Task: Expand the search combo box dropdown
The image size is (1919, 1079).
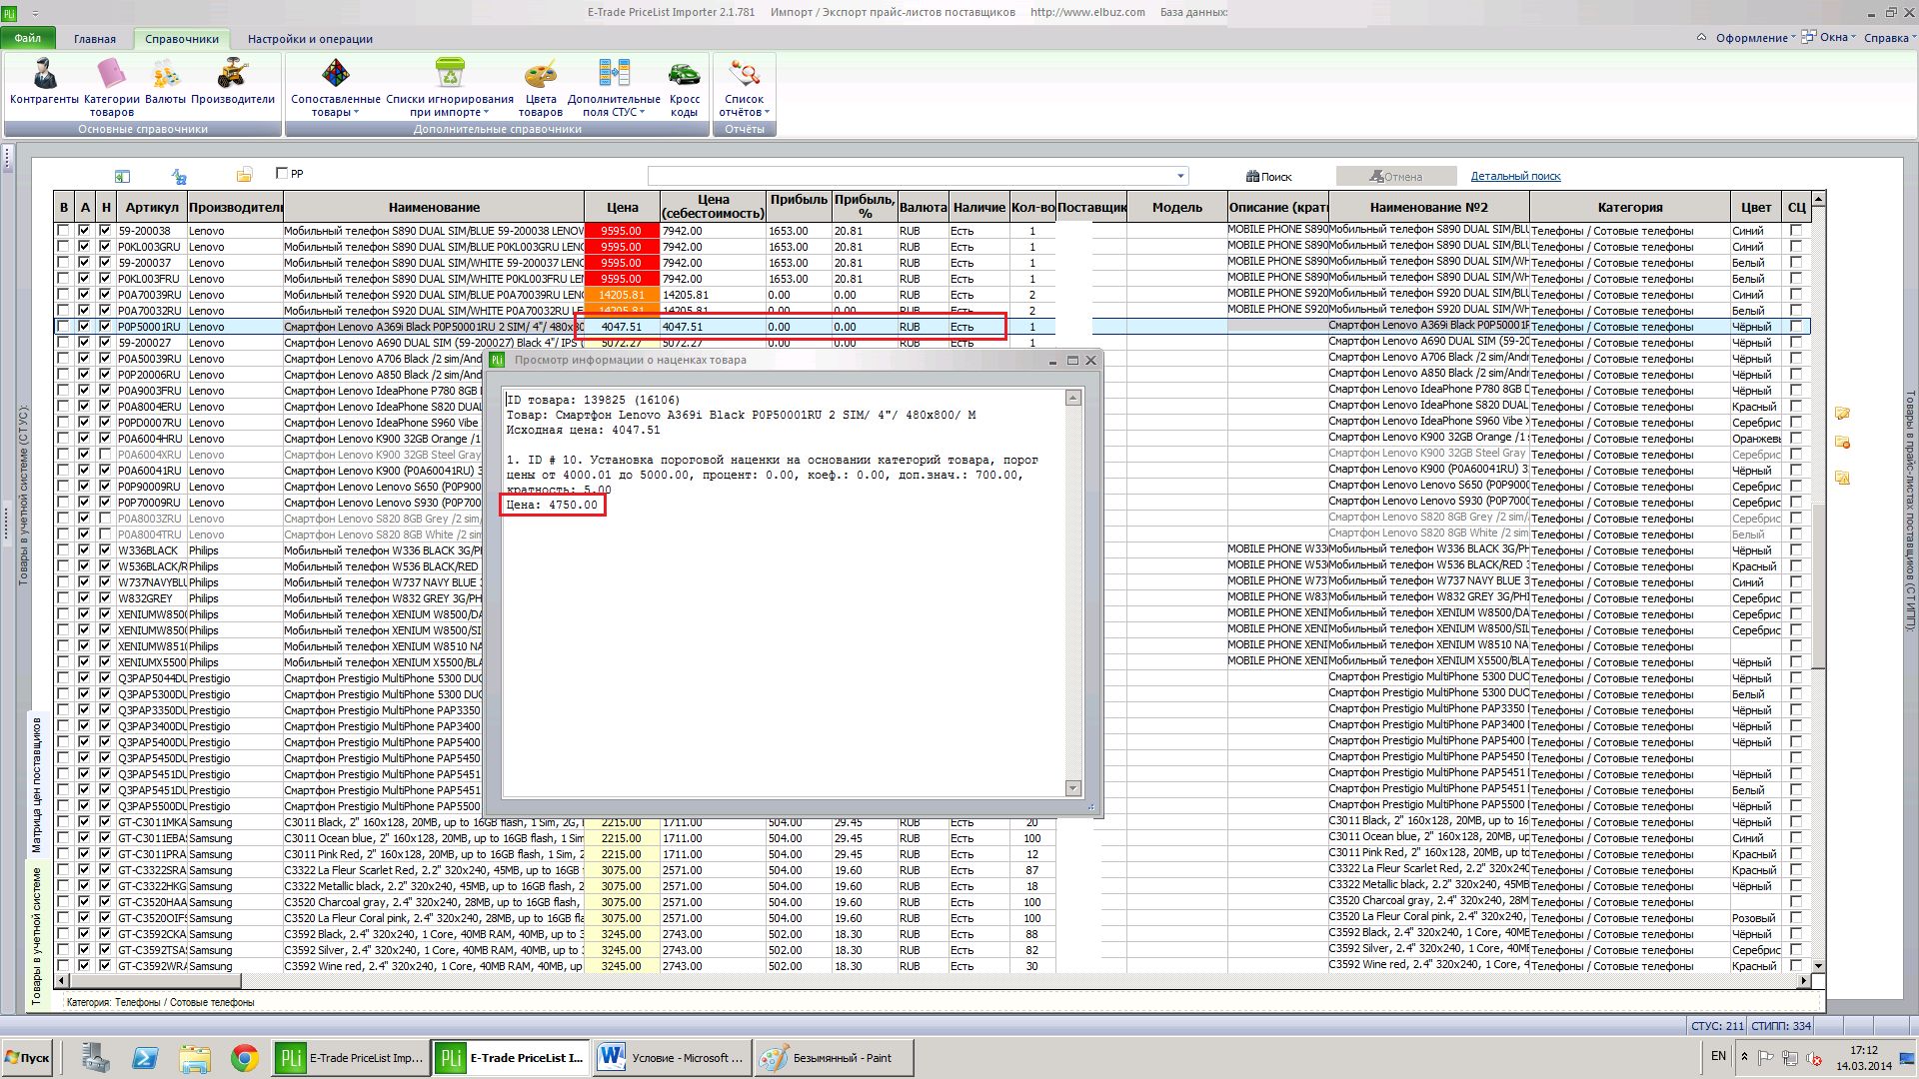Action: point(1180,176)
